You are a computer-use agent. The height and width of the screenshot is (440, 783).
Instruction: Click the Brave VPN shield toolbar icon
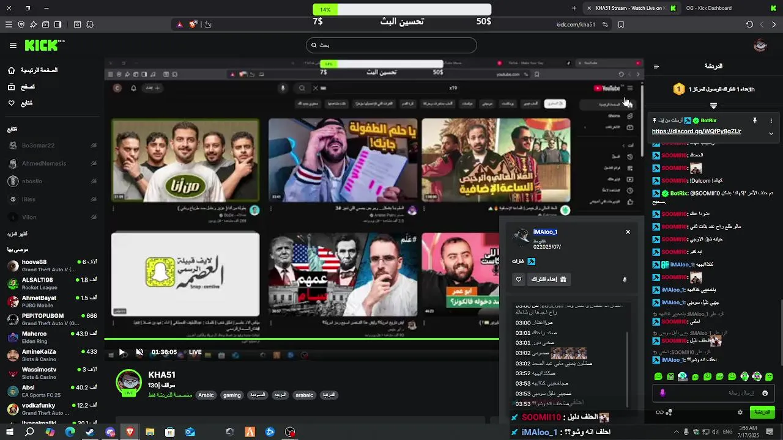click(21, 24)
